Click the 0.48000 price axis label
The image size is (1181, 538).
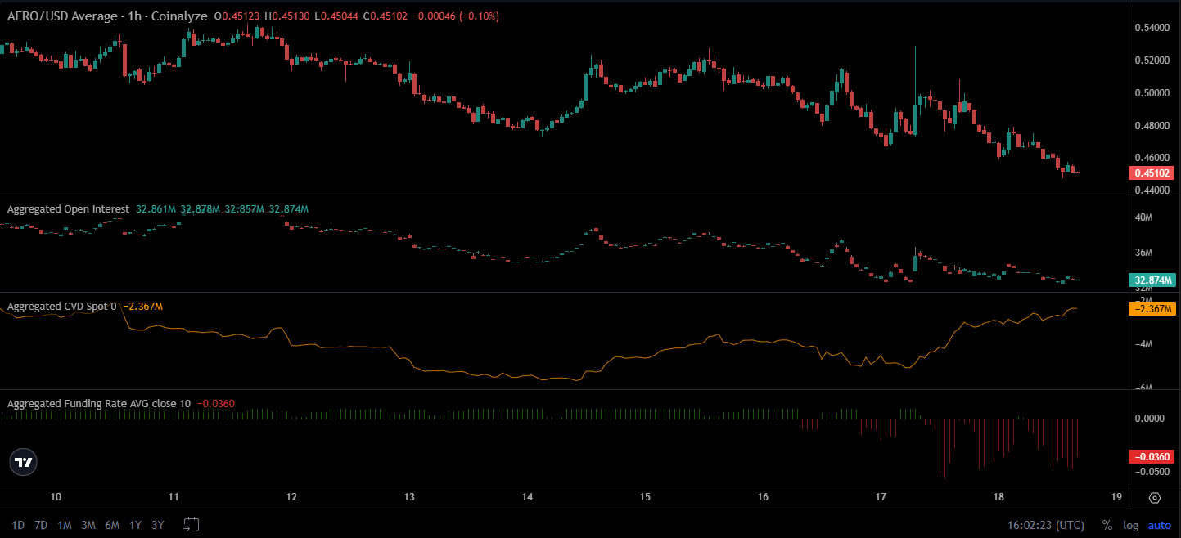pos(1154,125)
